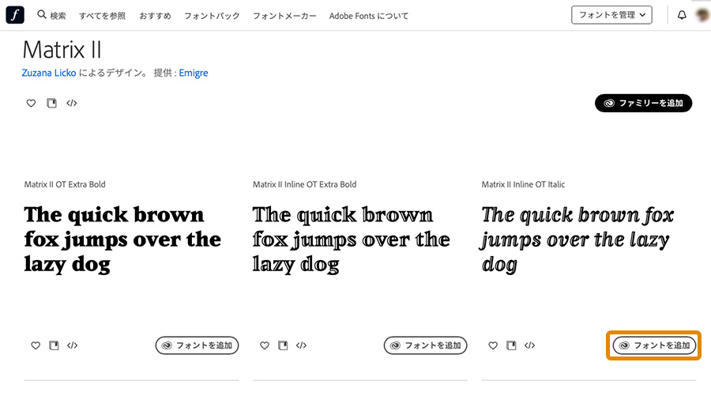
Task: Open the user profile avatar
Action: pyautogui.click(x=702, y=15)
